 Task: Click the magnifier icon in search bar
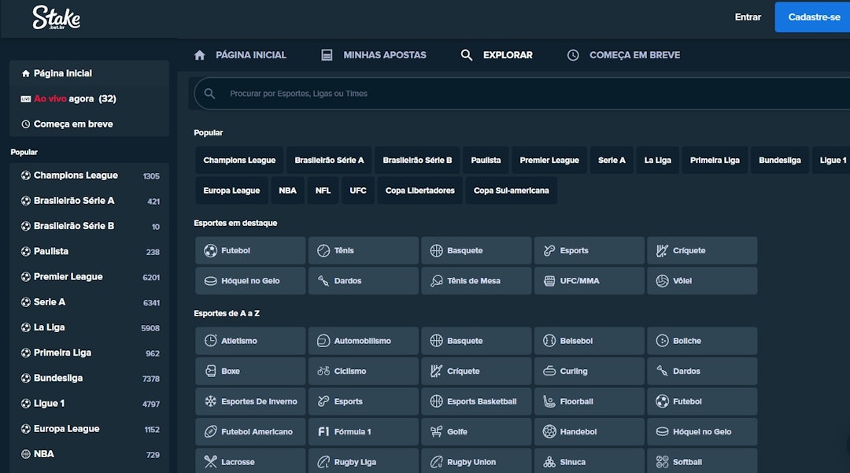[210, 94]
